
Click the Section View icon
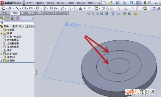(x=102, y=14)
